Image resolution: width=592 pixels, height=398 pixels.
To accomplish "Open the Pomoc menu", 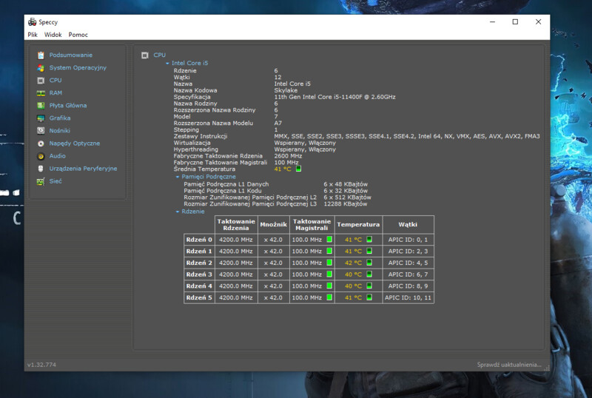I will point(78,35).
